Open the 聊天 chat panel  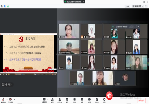pos(67,100)
